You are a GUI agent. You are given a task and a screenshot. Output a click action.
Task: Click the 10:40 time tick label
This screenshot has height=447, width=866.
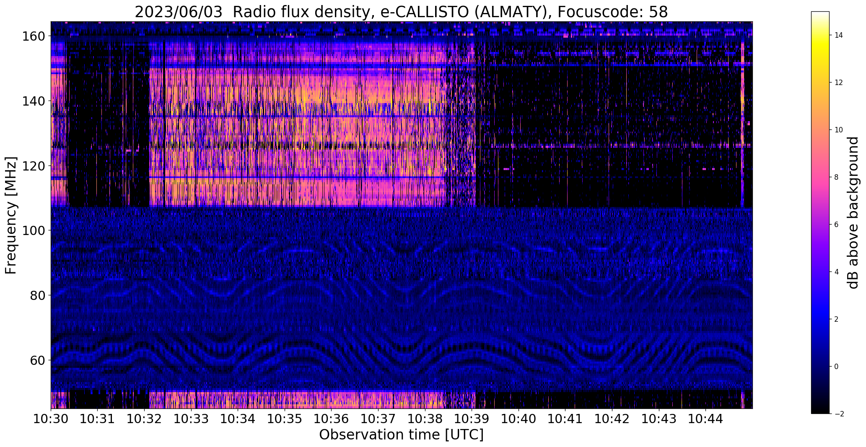click(x=518, y=419)
